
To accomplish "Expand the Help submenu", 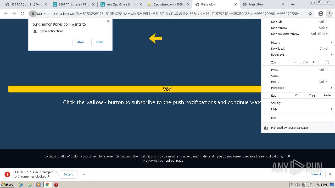I will click(x=298, y=109).
